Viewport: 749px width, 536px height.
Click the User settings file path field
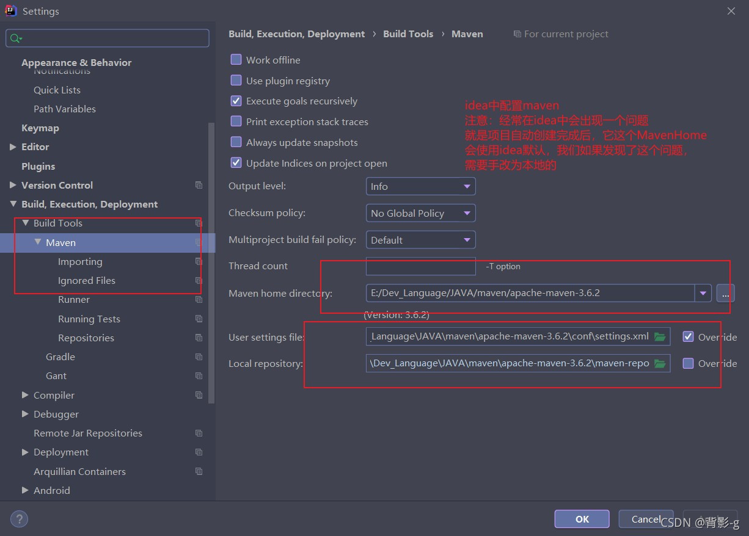[x=518, y=336]
